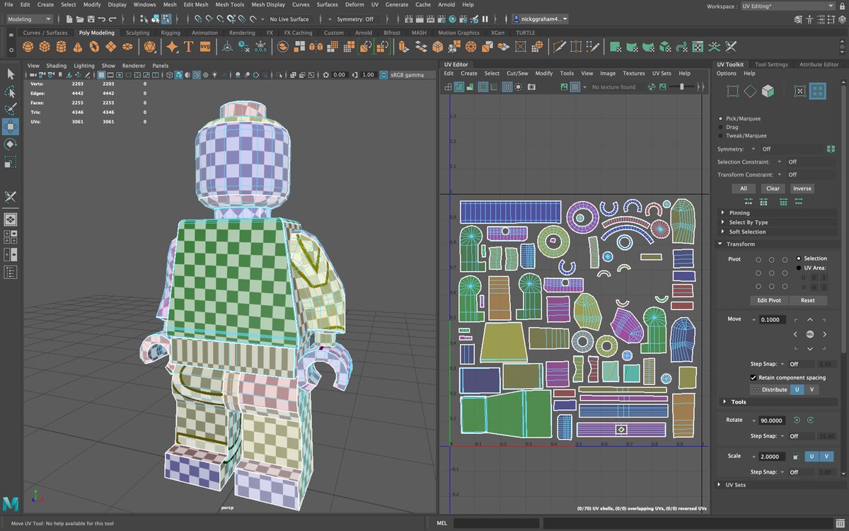Image resolution: width=849 pixels, height=531 pixels.
Task: Click the UV shell selection cube icon
Action: click(x=768, y=91)
